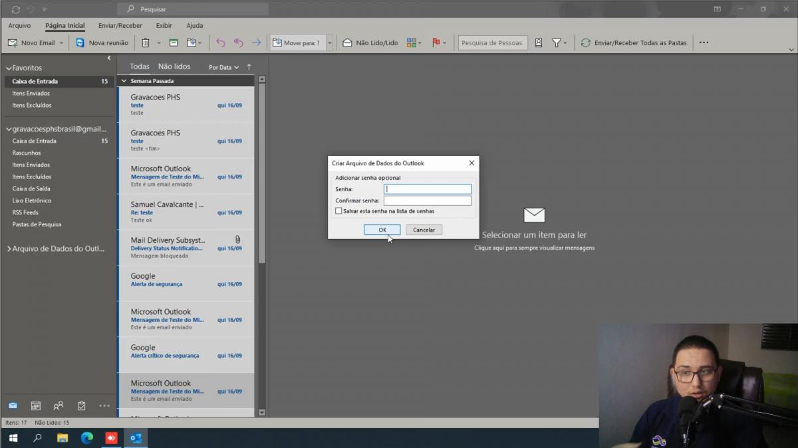
Task: Click the Confirmar senha field
Action: [428, 200]
